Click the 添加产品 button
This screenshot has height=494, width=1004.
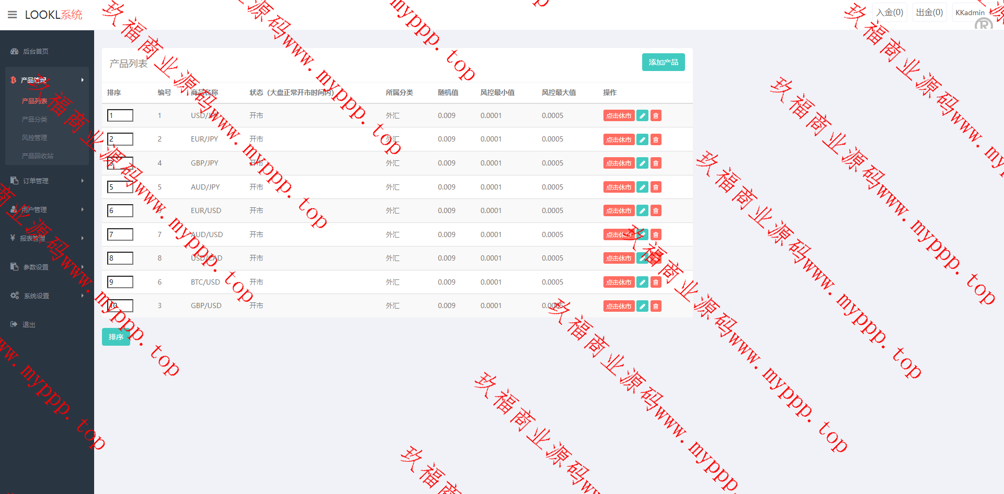pos(663,62)
